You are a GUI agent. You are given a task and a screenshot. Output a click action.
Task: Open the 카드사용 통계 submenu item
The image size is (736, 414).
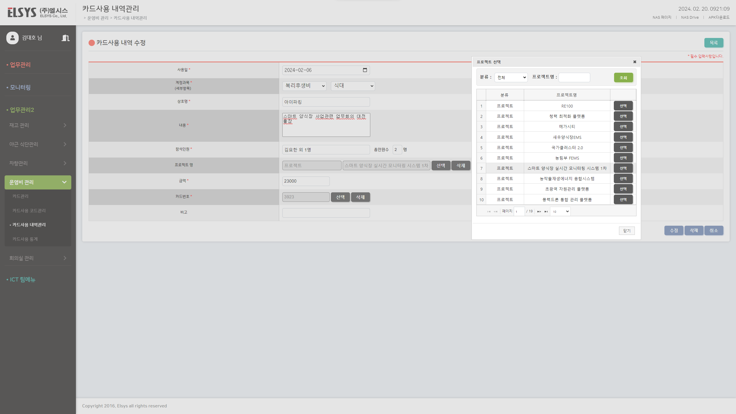click(25, 239)
